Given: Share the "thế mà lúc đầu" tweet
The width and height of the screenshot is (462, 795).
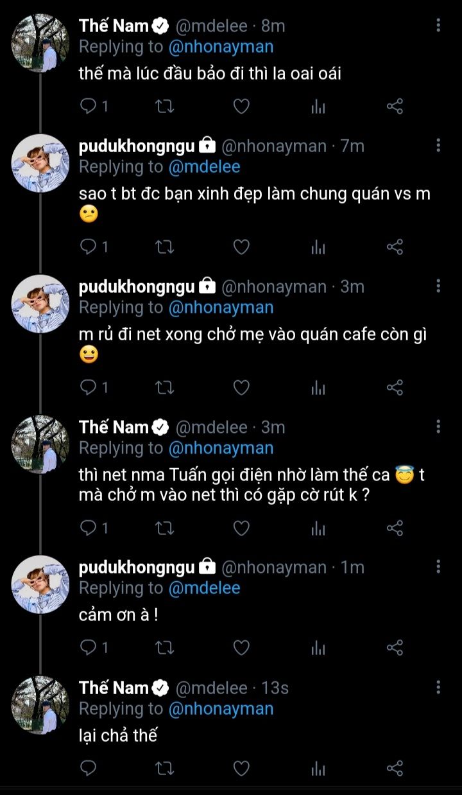Looking at the screenshot, I should click(x=395, y=107).
